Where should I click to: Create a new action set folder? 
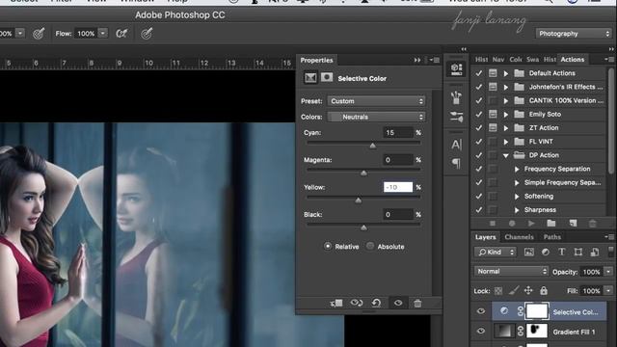551,223
